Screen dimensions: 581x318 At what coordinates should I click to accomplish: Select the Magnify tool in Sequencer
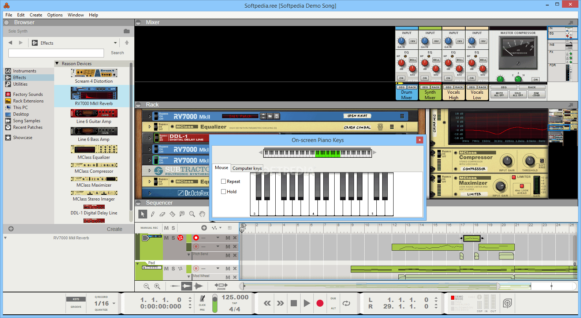(192, 214)
